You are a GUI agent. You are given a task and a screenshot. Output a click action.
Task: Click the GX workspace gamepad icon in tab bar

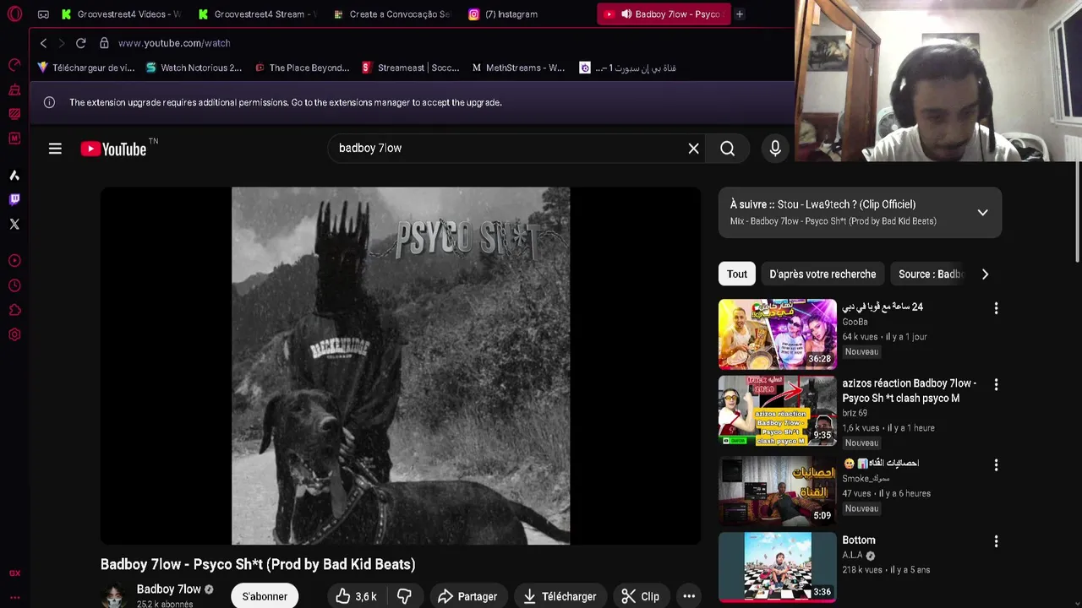point(43,14)
